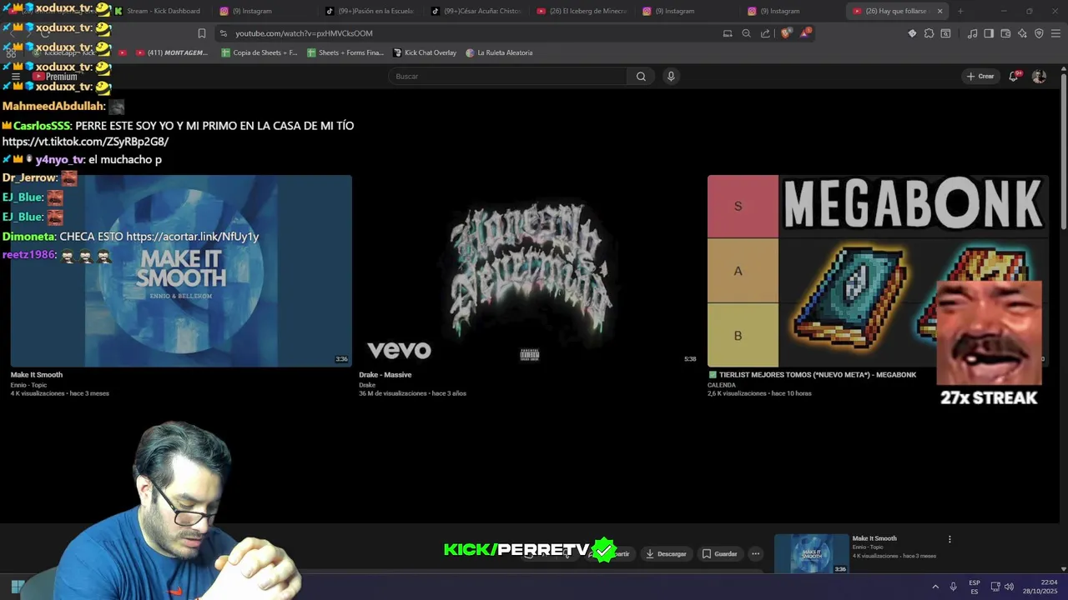Viewport: 1068px width, 600px height.
Task: Open La Ruleta Aleatoria bookmark
Action: pos(499,52)
